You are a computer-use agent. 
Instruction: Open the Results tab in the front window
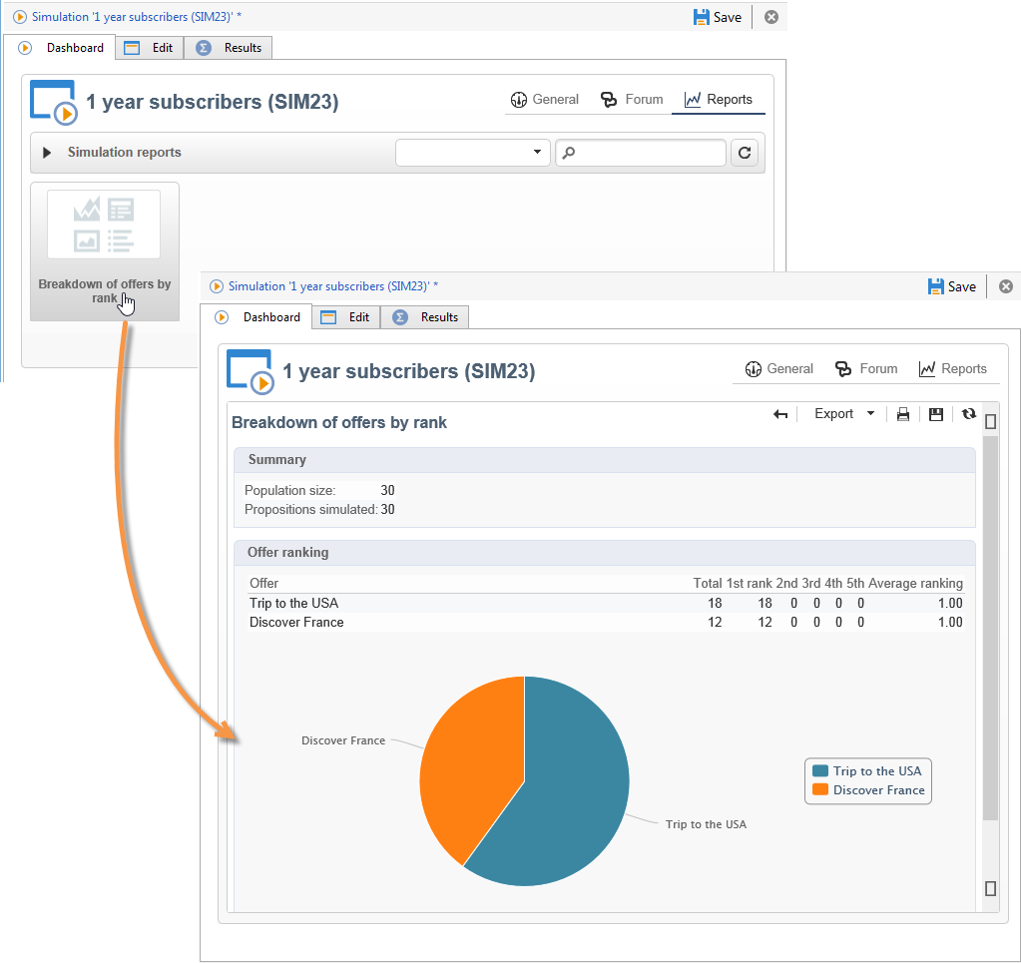pos(425,317)
